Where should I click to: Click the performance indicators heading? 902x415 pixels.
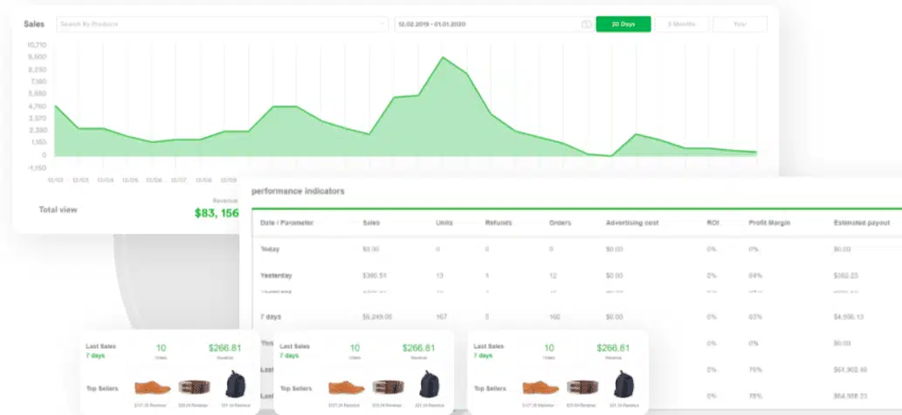298,191
